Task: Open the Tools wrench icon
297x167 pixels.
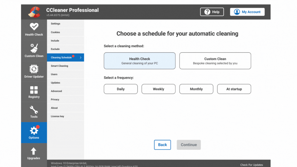Action: pyautogui.click(x=34, y=110)
